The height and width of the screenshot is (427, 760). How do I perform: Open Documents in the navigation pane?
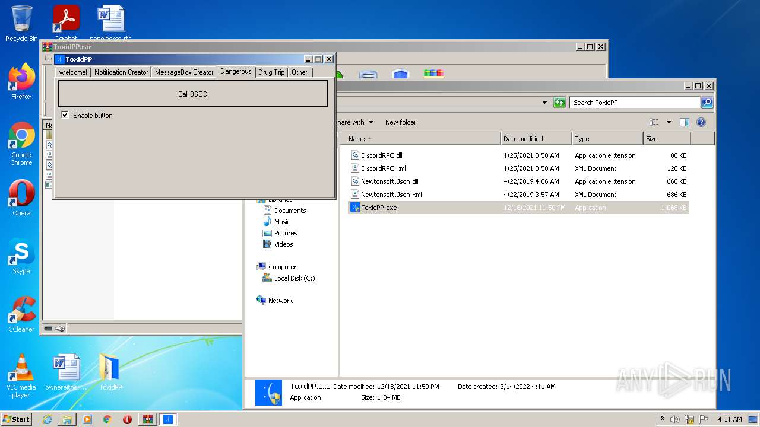click(290, 211)
